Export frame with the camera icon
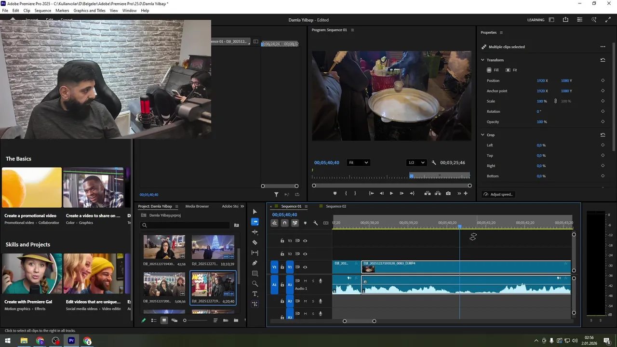The width and height of the screenshot is (617, 347). tap(448, 193)
